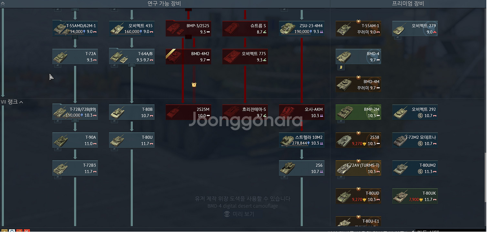490x242 pixels.
Task: Click the 스트렐라 10M2 research progress bar
Action: (295, 146)
